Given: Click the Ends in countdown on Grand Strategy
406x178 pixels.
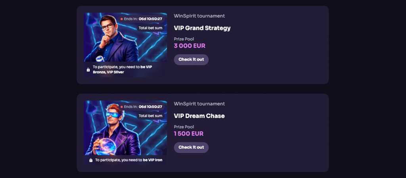Looking at the screenshot, I should pyautogui.click(x=142, y=19).
